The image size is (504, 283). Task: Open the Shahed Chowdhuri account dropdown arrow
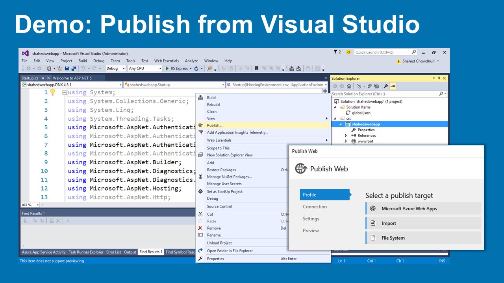(438, 61)
